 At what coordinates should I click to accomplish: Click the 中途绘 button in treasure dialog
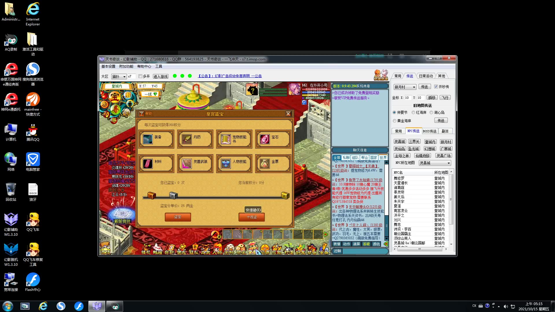pyautogui.click(x=251, y=217)
